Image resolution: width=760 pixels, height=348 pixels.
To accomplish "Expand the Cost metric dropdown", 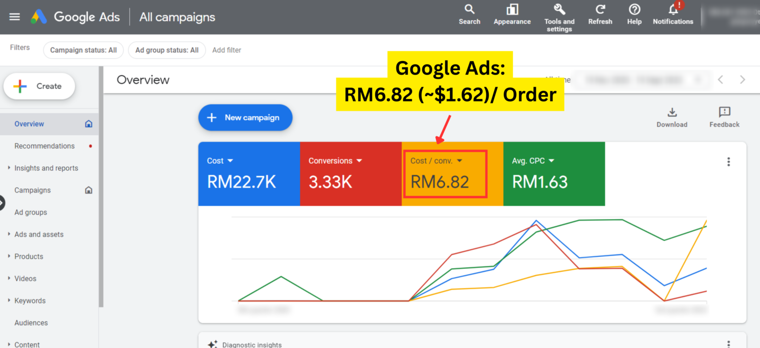I will (x=230, y=161).
